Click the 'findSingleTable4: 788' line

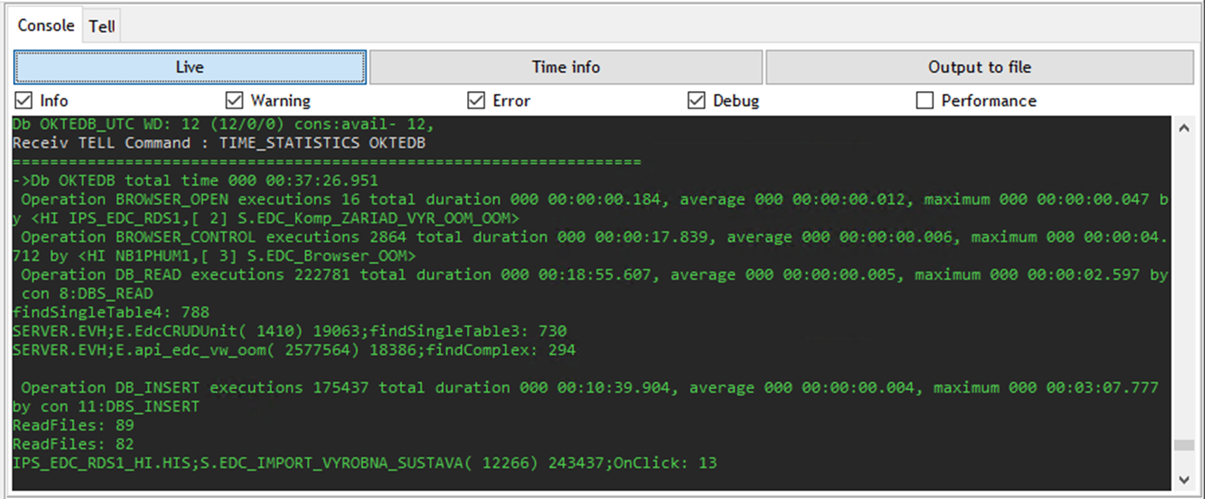point(110,312)
